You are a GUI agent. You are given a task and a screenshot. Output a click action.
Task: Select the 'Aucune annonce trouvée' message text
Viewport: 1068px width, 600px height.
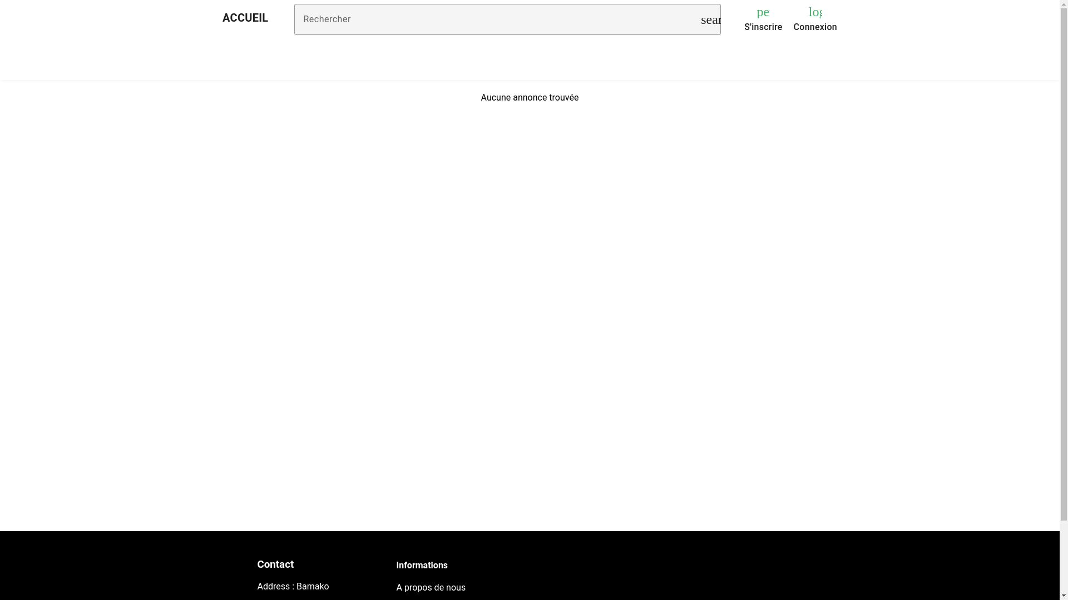coord(530,98)
